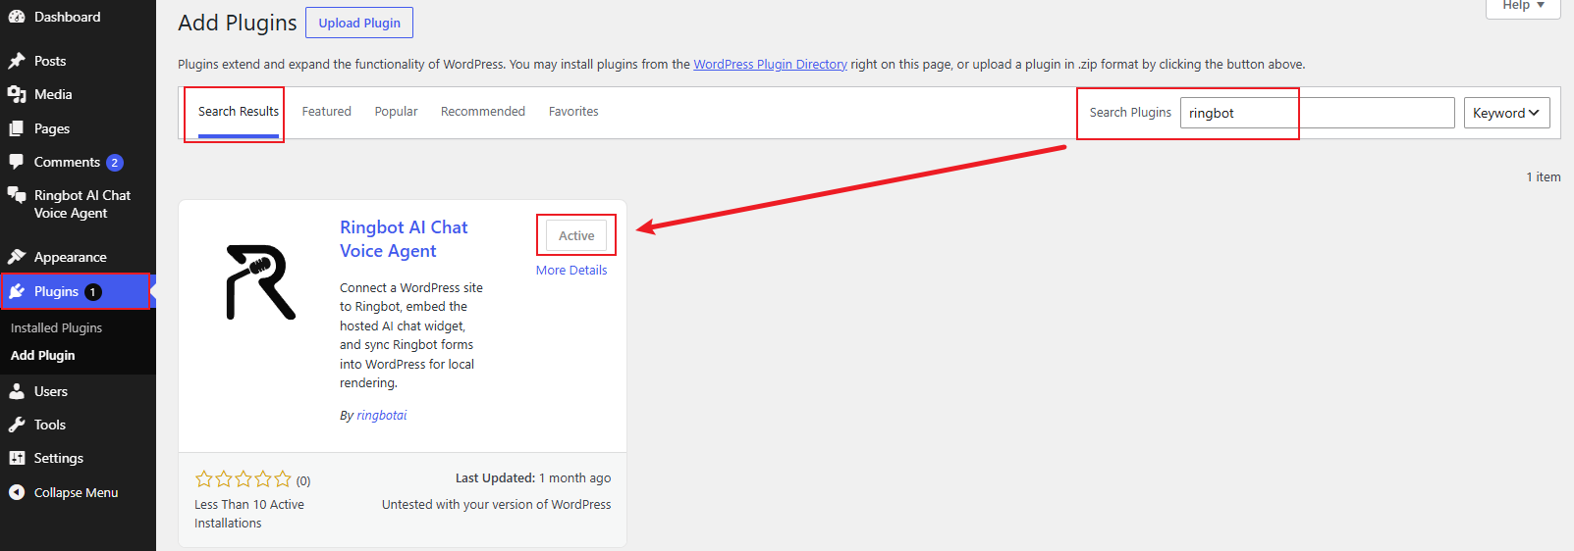Click the Comments speech bubble icon
This screenshot has height=551, width=1574.
point(17,162)
